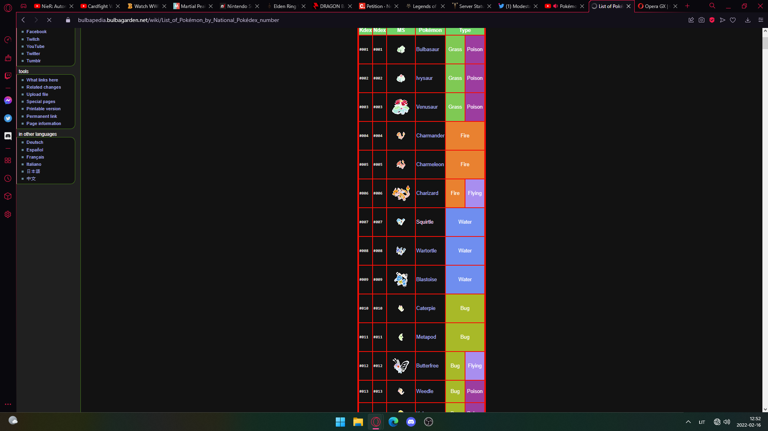
Task: Open File Explorer from taskbar
Action: pyautogui.click(x=358, y=422)
